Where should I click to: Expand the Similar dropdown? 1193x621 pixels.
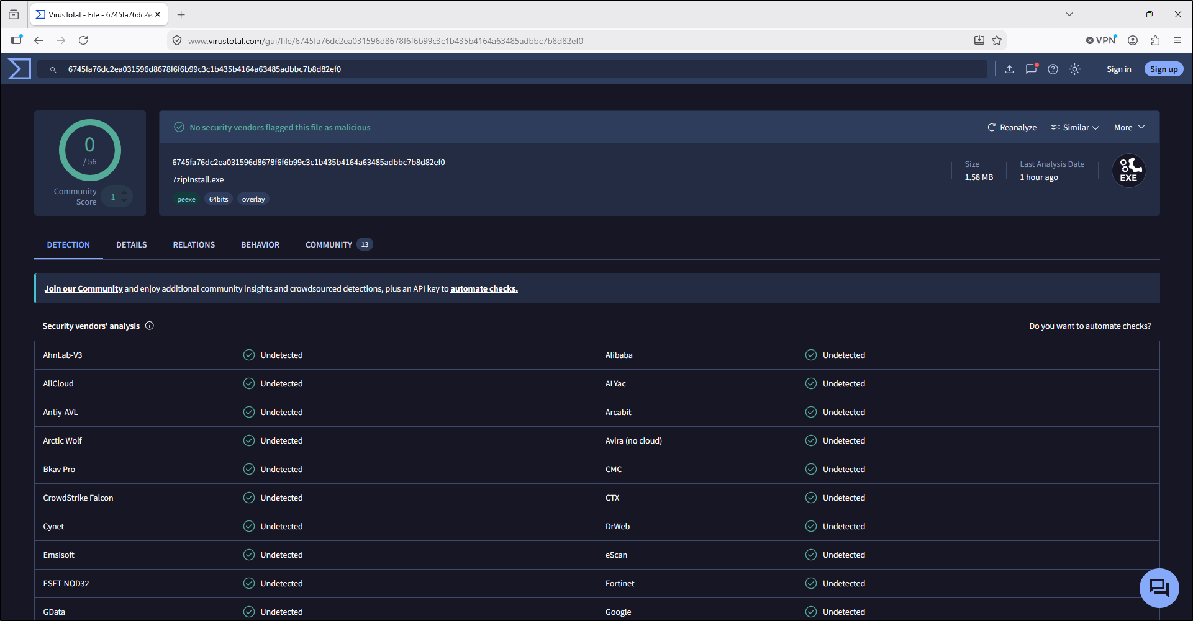tap(1075, 127)
